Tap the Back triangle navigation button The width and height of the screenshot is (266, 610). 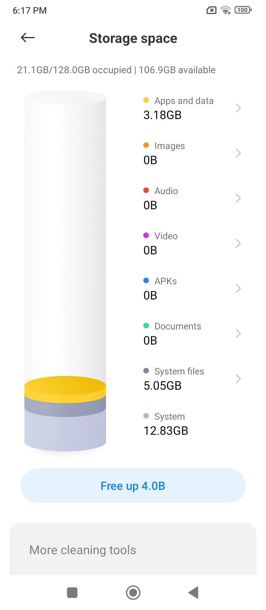194,592
